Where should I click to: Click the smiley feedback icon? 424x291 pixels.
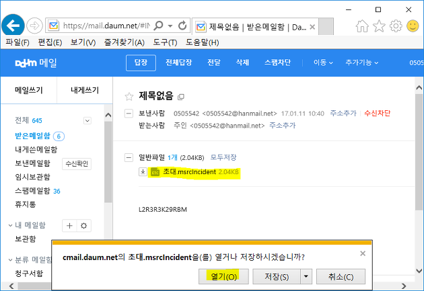tap(413, 26)
